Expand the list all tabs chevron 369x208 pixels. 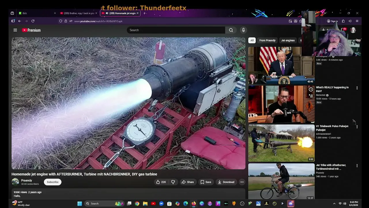(x=325, y=13)
